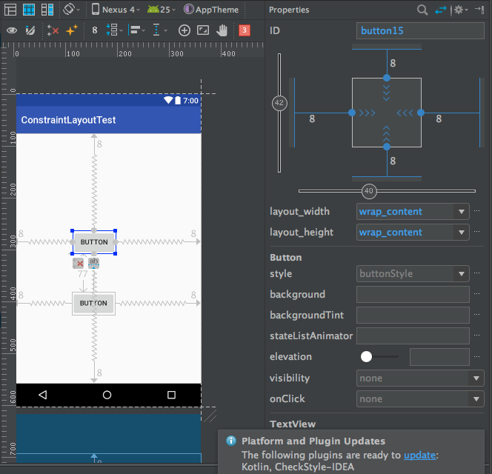Click the background input field

point(413,295)
